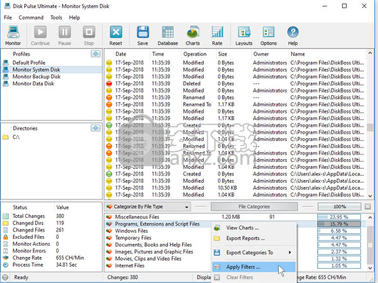This screenshot has width=378, height=283.
Task: Choose Apply Filters from context menu
Action: coord(254,267)
